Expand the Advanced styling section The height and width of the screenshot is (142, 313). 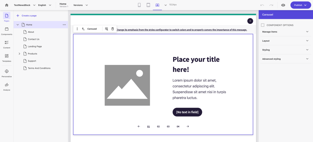[307, 59]
